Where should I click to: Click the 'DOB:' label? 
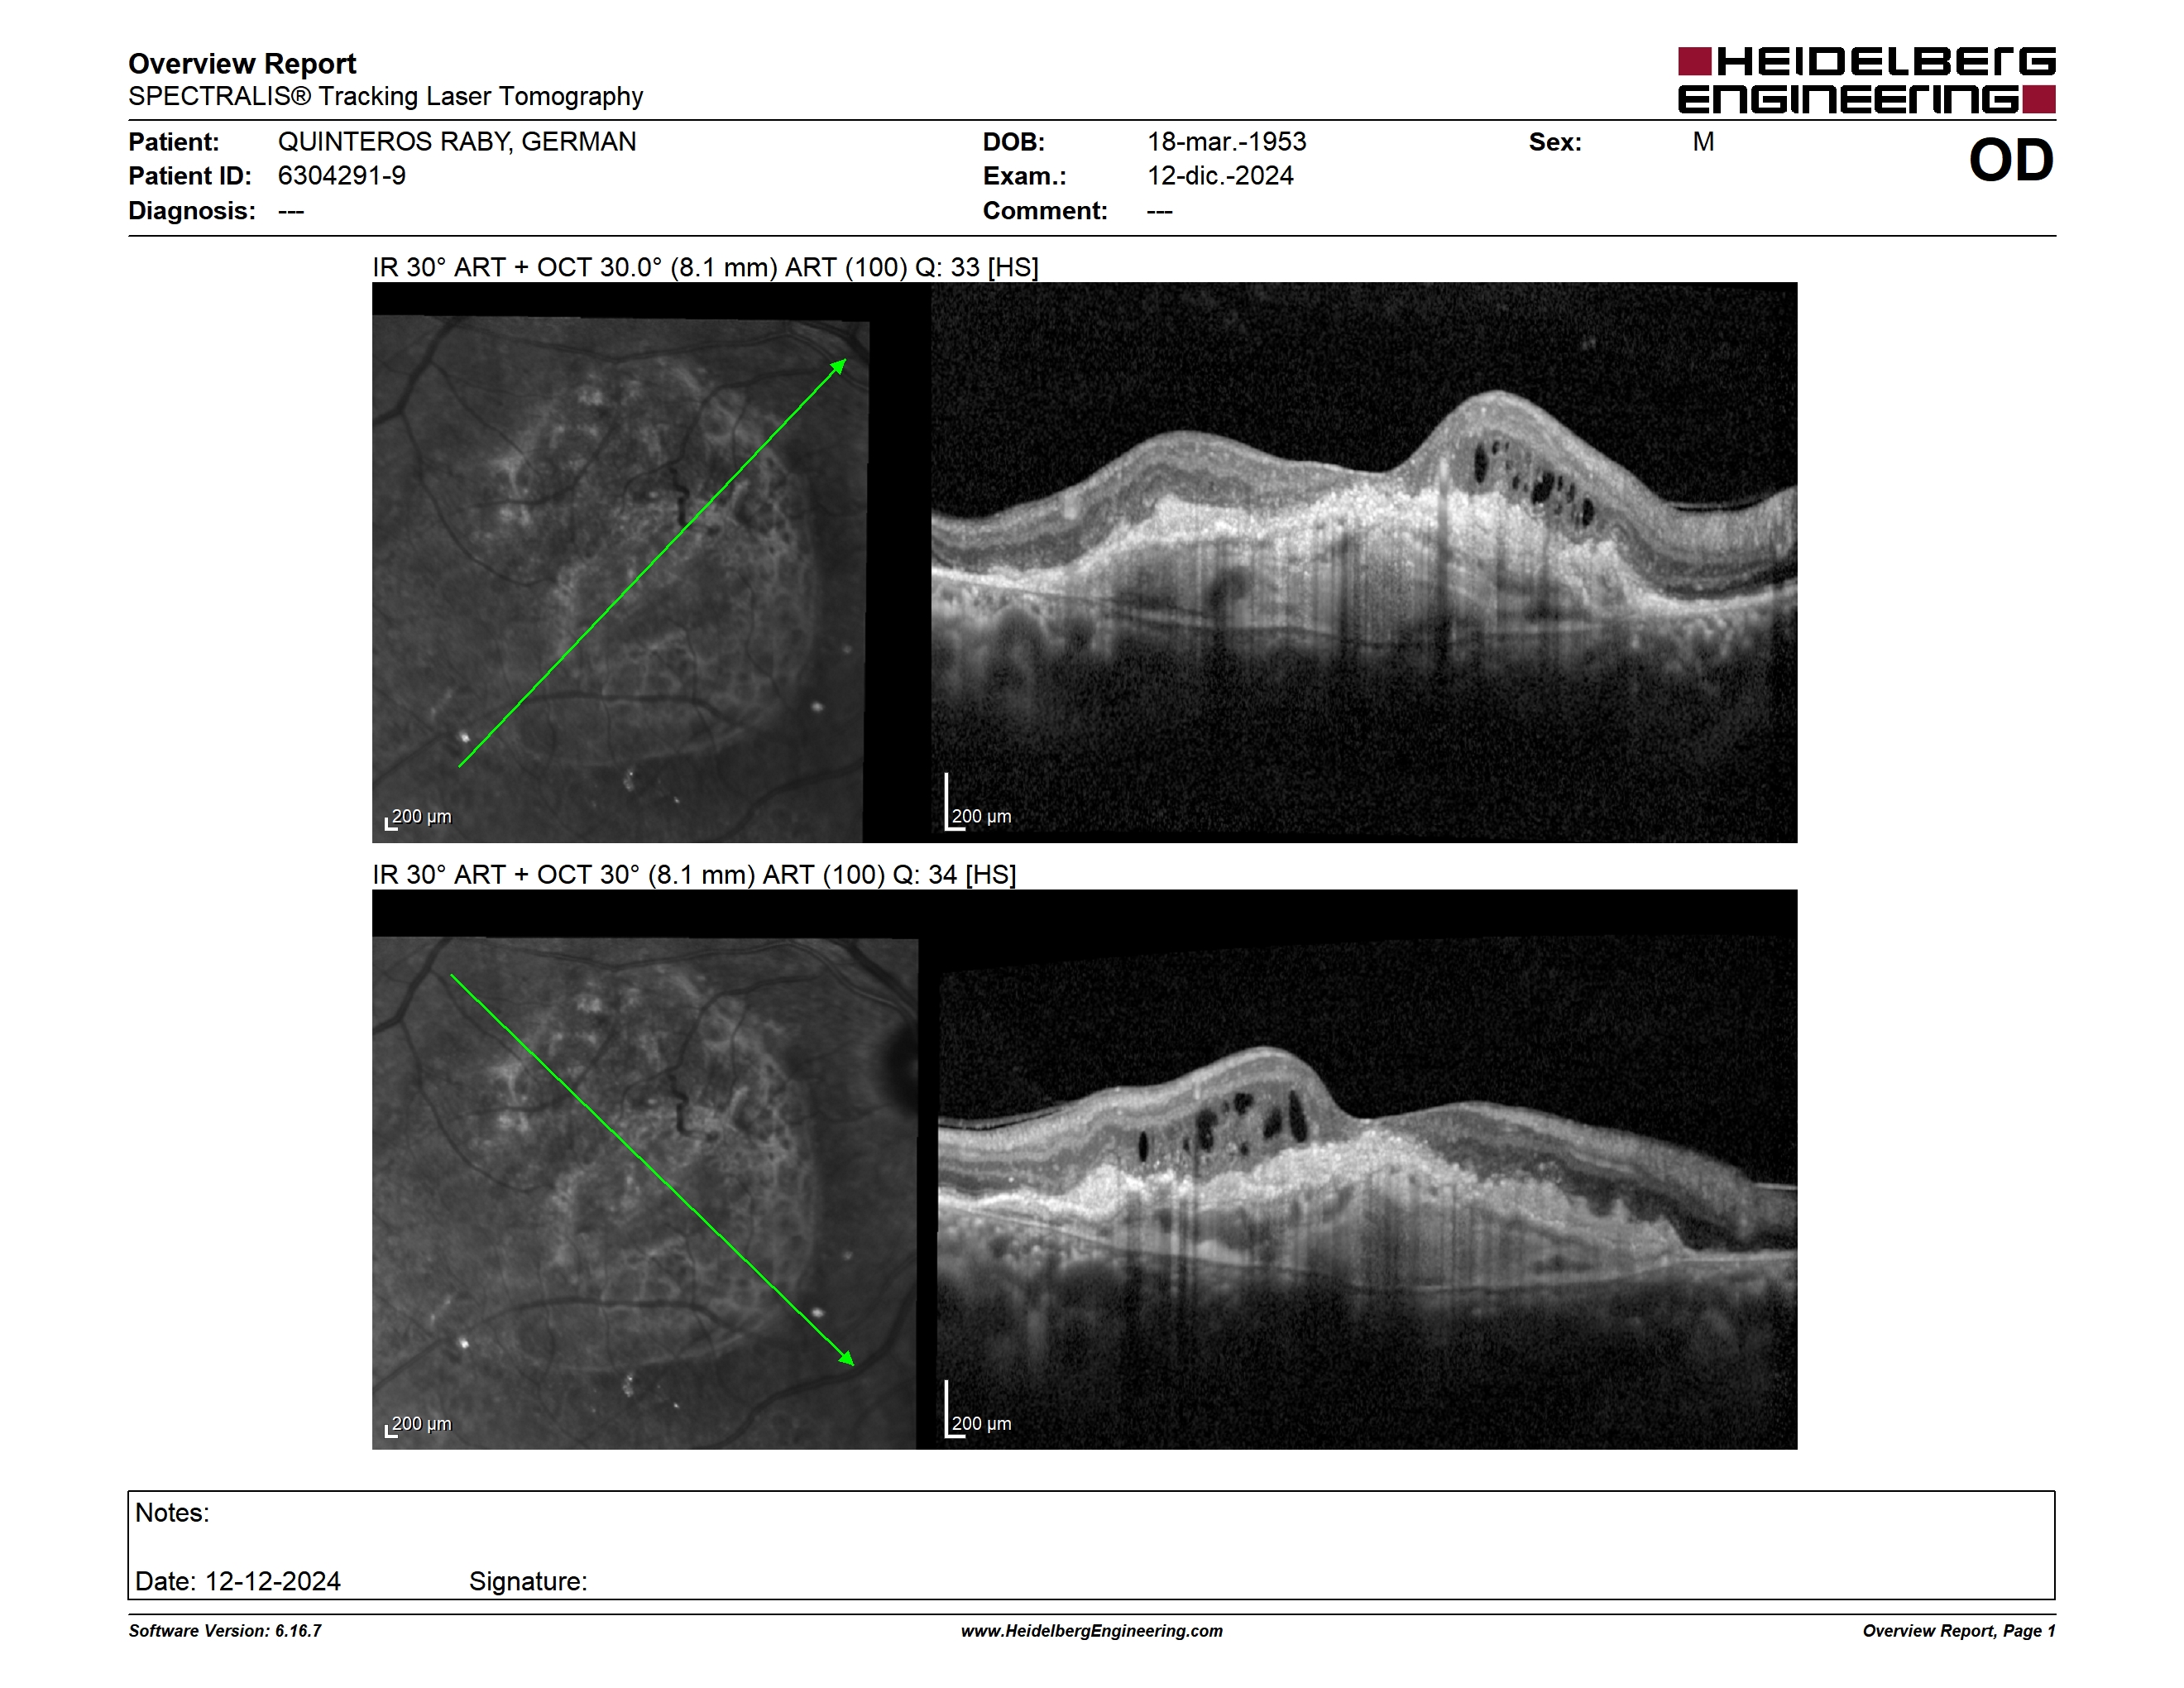pyautogui.click(x=1014, y=142)
